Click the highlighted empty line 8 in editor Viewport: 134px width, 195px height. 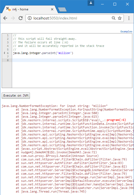pyautogui.click(x=72, y=60)
